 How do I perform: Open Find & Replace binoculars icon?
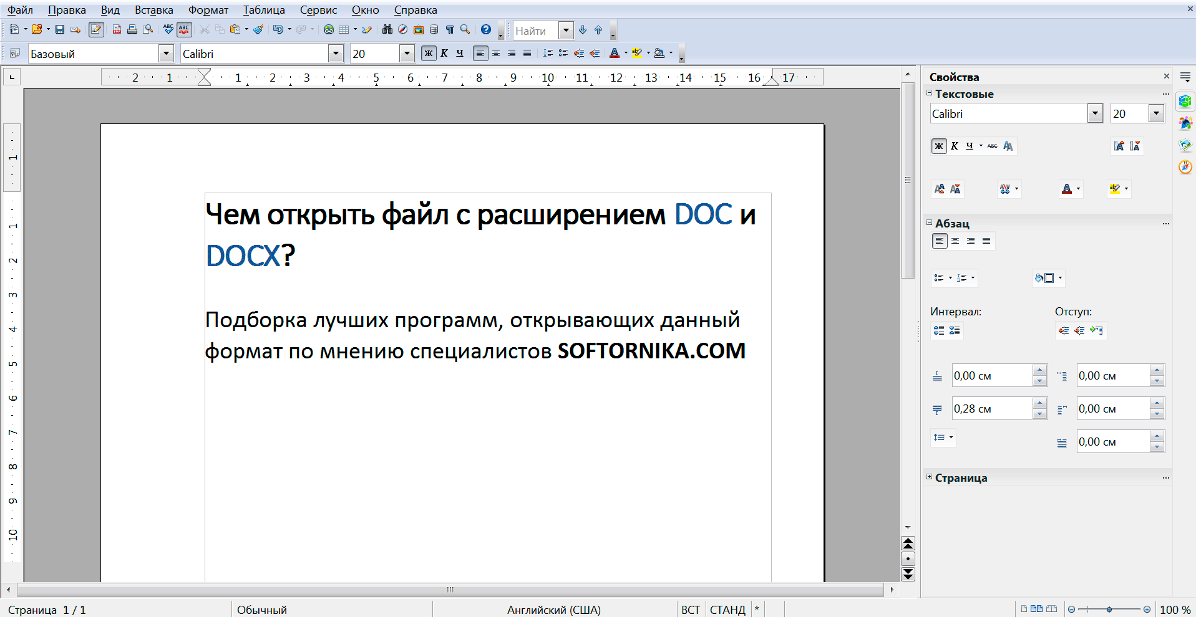point(387,29)
